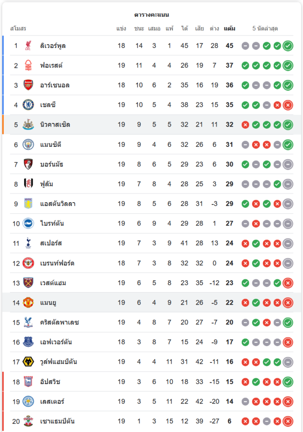The image size is (303, 432).
Task: Click the Leicester club crest icon
Action: 29,401
